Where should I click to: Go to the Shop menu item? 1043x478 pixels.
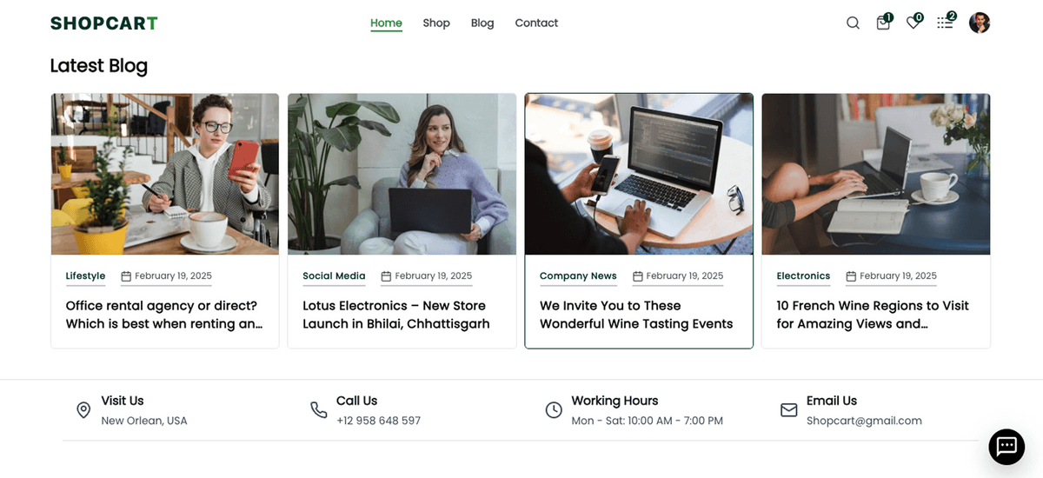coord(436,23)
